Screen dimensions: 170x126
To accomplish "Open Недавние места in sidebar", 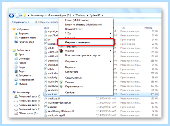I will pyautogui.click(x=27, y=38).
